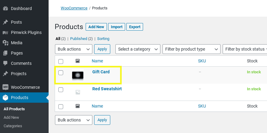Open Add New in Products submenu
The image size is (267, 133).
(11, 117)
